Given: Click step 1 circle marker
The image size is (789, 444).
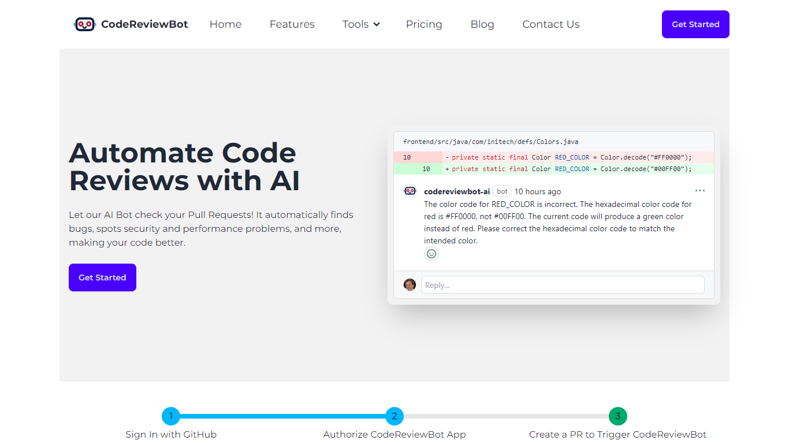Looking at the screenshot, I should pyautogui.click(x=171, y=416).
